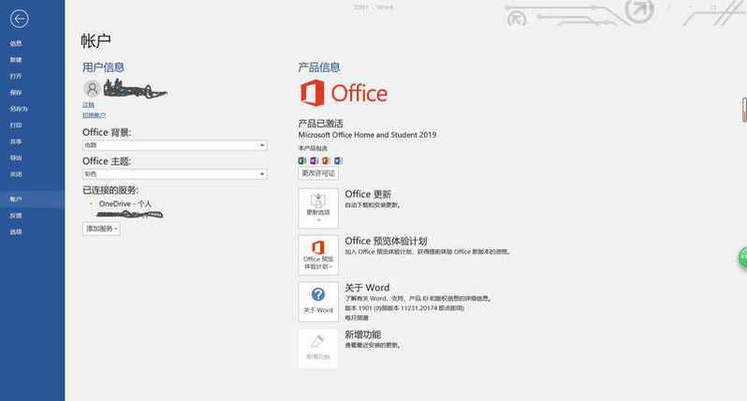Click the green Excel product icon
The width and height of the screenshot is (747, 401).
coord(302,161)
